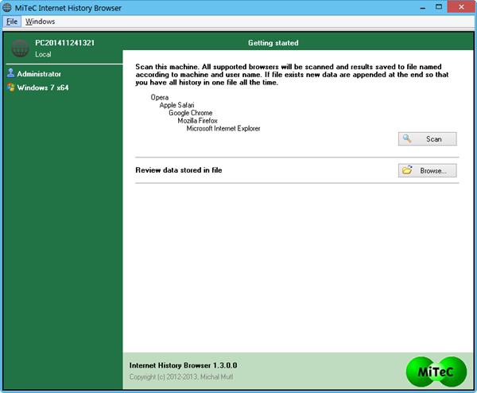The image size is (477, 393).
Task: Minimize the application window
Action: pos(423,7)
